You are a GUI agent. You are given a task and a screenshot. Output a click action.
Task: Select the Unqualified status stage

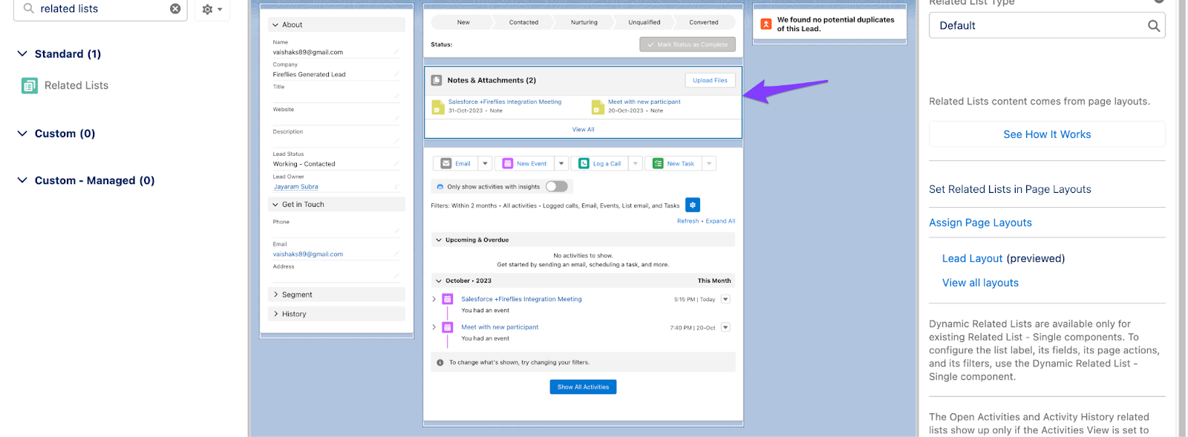click(x=644, y=22)
